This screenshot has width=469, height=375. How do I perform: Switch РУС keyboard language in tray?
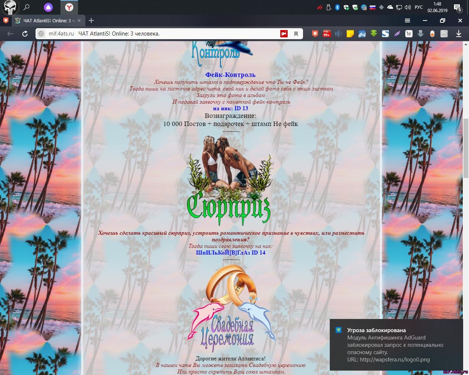pos(418,7)
